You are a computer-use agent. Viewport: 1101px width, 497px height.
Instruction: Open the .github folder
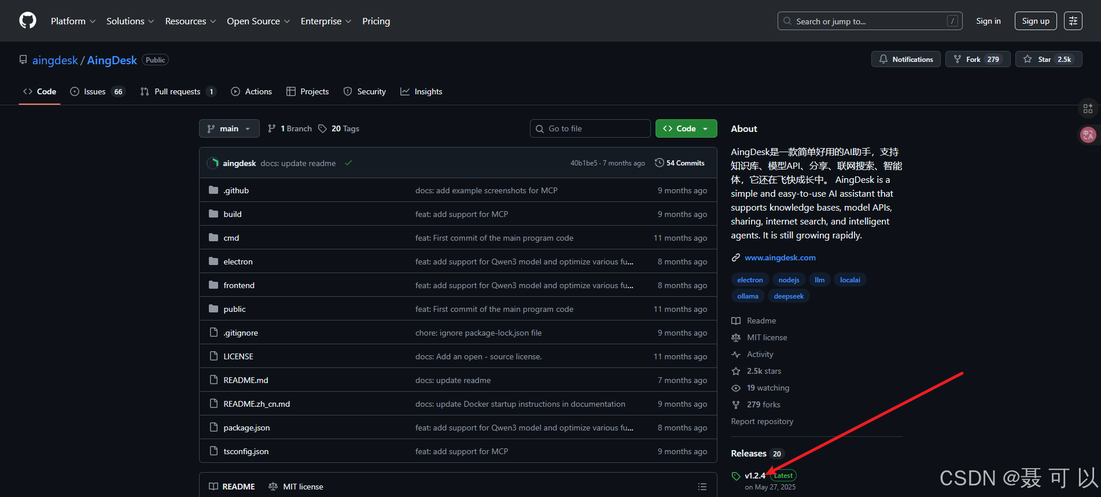click(x=236, y=190)
